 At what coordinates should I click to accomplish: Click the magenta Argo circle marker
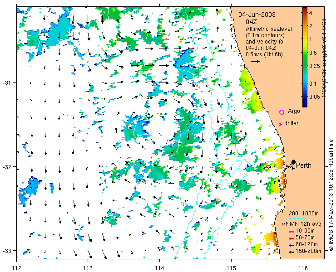point(282,112)
